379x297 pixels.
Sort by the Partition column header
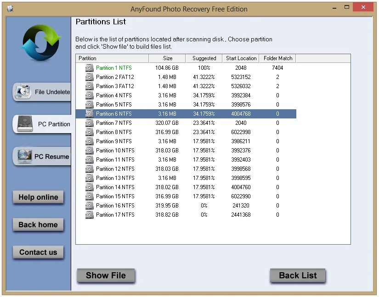coord(112,58)
